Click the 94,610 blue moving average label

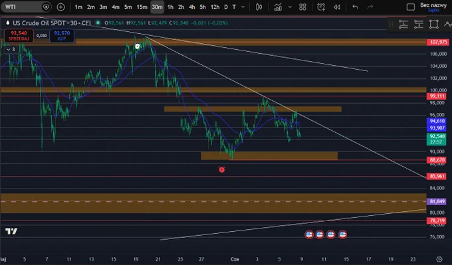[x=437, y=121]
